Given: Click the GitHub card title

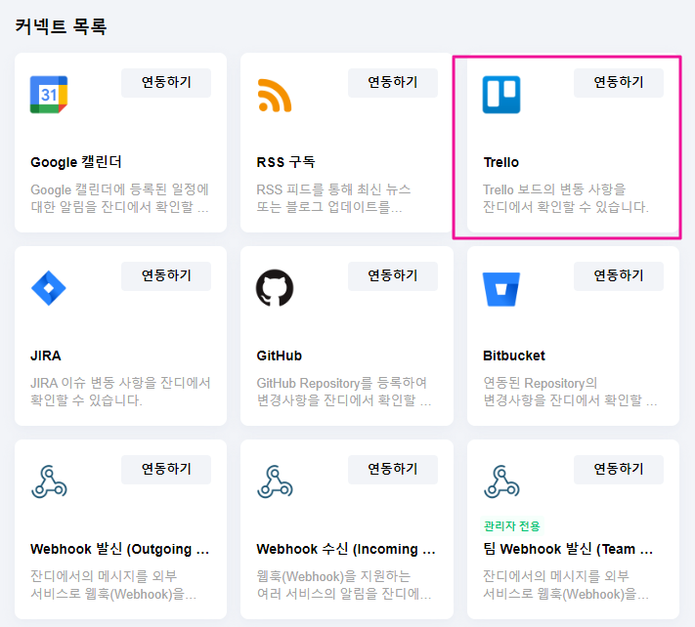Looking at the screenshot, I should coord(280,355).
